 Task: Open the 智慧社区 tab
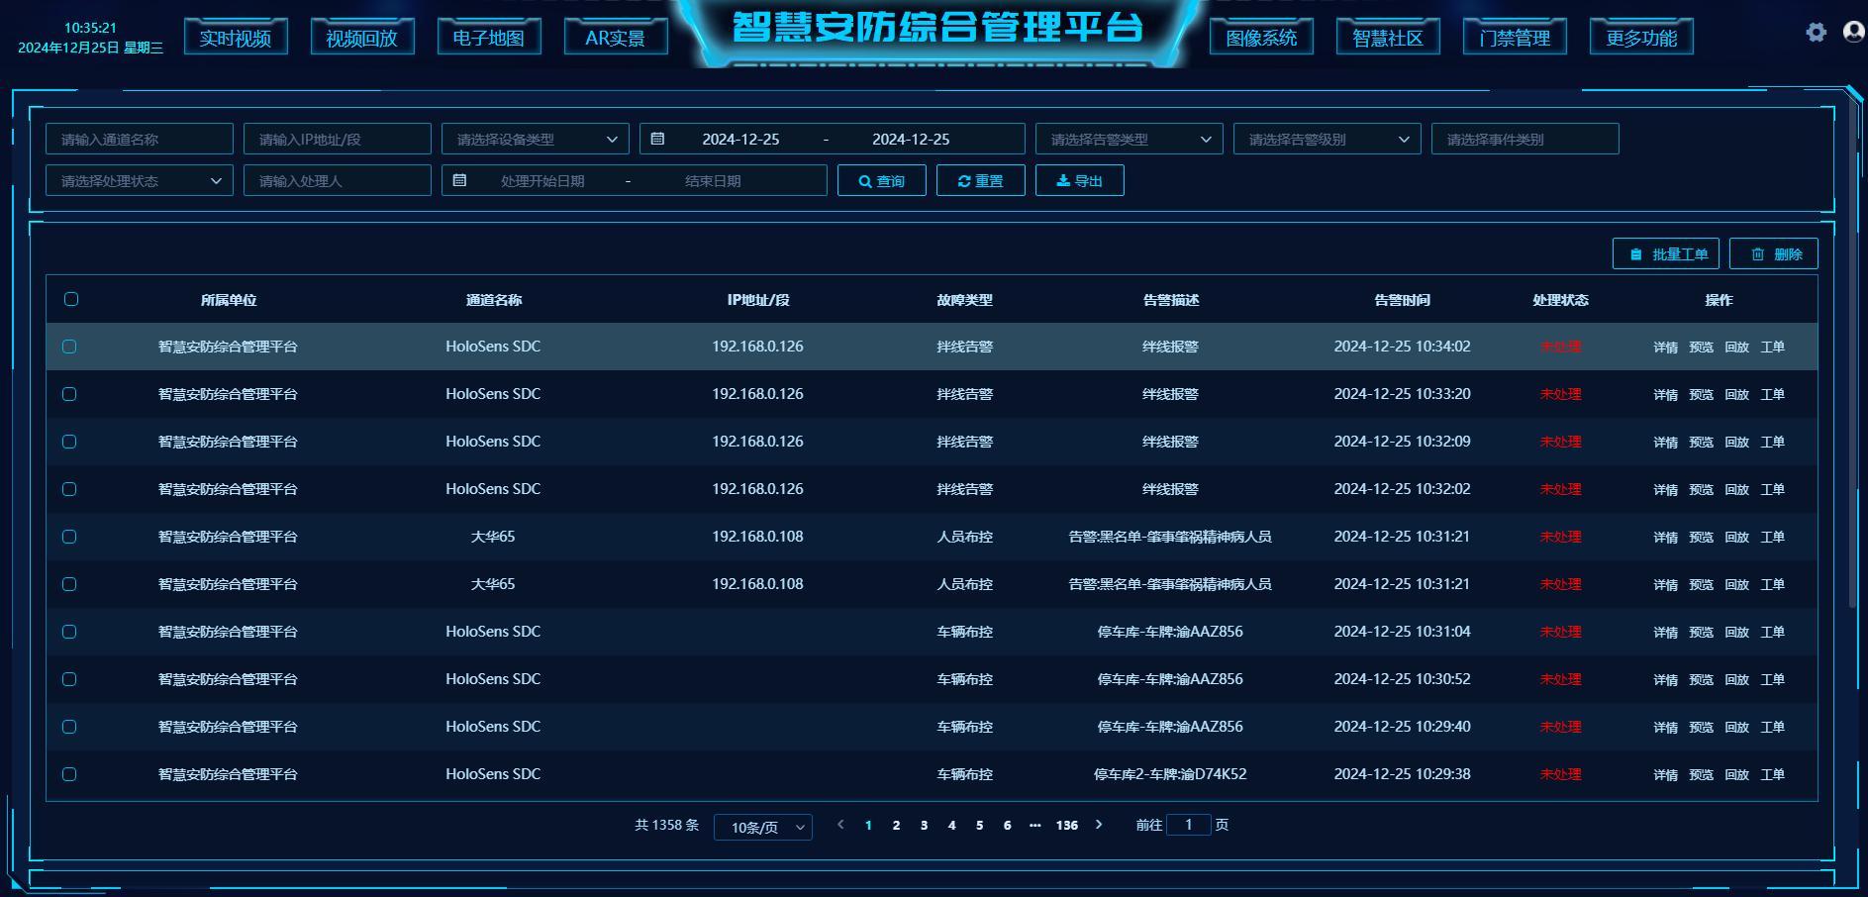[x=1388, y=38]
